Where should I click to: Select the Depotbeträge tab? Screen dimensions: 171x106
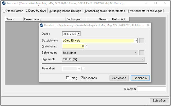tap(36, 11)
